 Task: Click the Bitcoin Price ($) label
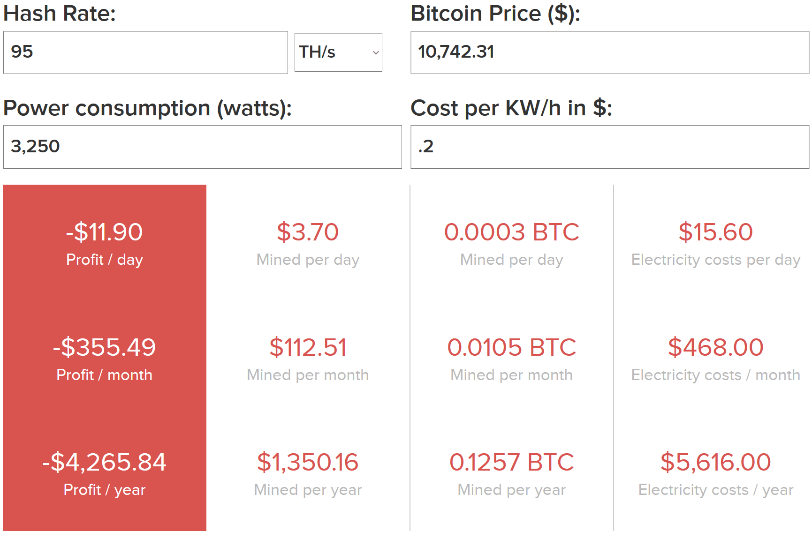495,13
